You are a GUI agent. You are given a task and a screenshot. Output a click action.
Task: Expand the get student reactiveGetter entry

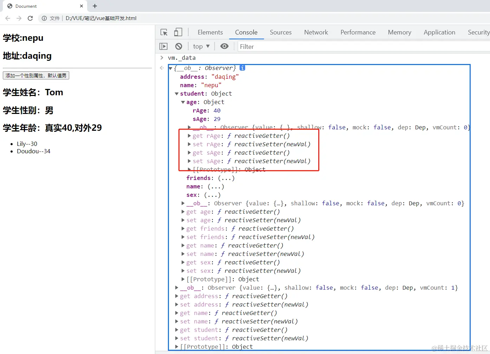click(177, 330)
